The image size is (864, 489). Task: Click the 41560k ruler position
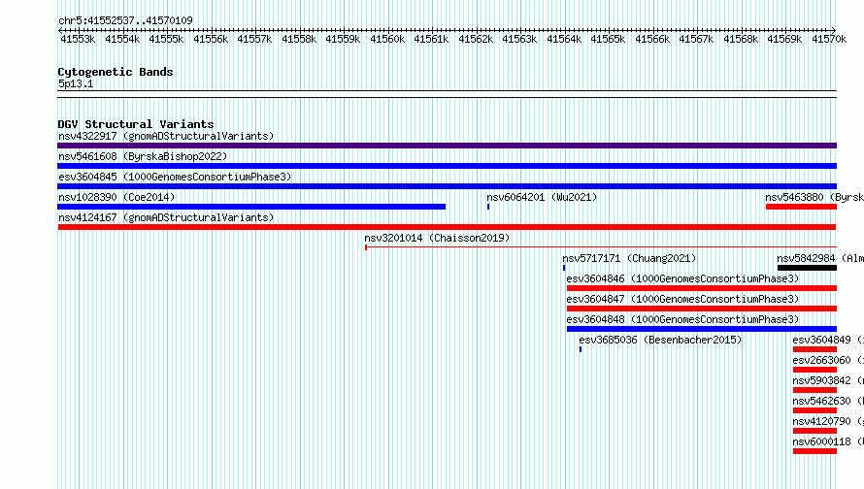[x=387, y=39]
